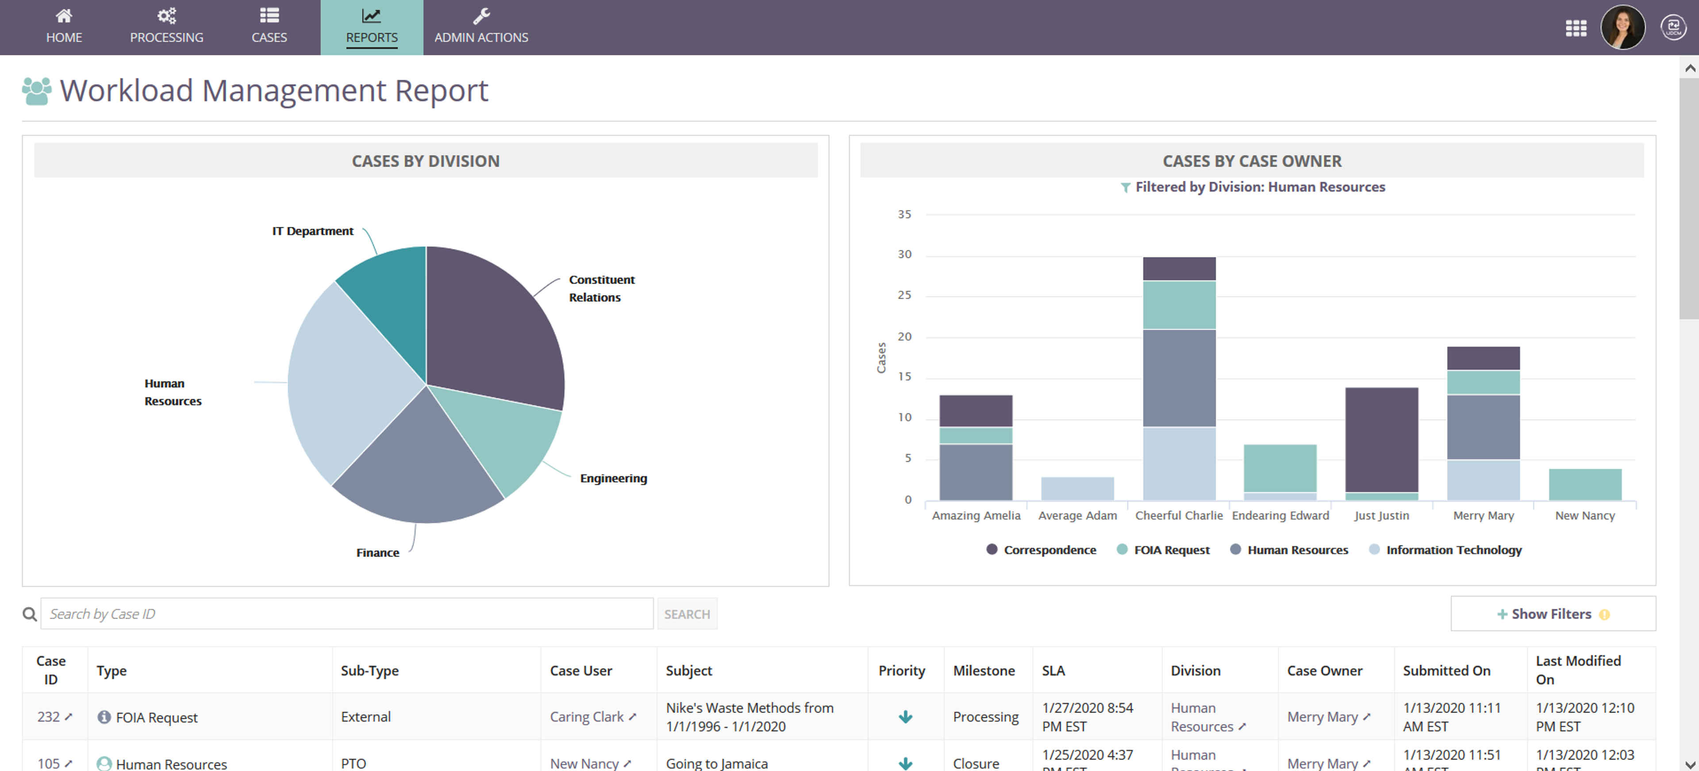This screenshot has width=1699, height=771.
Task: Click open-link icon next to Merry Mary row 232
Action: pos(1367,716)
